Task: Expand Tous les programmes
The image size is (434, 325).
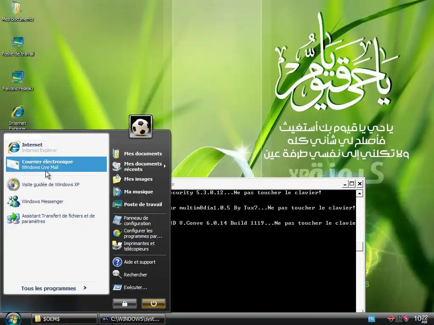Action: [54, 288]
